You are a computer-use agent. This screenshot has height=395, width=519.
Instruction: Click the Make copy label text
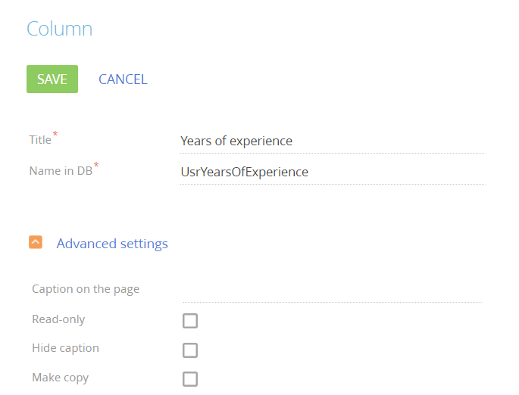point(60,377)
